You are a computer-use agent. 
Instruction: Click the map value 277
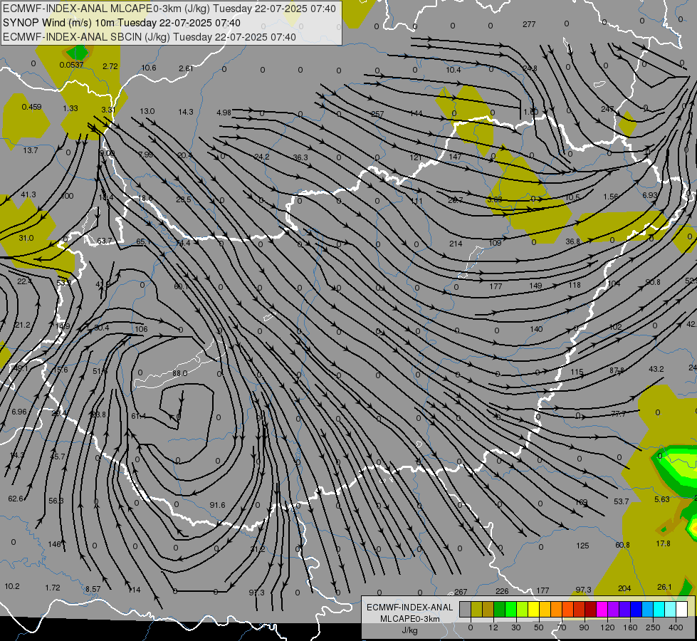pyautogui.click(x=529, y=24)
